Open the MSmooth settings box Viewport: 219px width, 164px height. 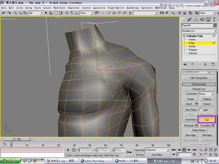[x=197, y=125]
